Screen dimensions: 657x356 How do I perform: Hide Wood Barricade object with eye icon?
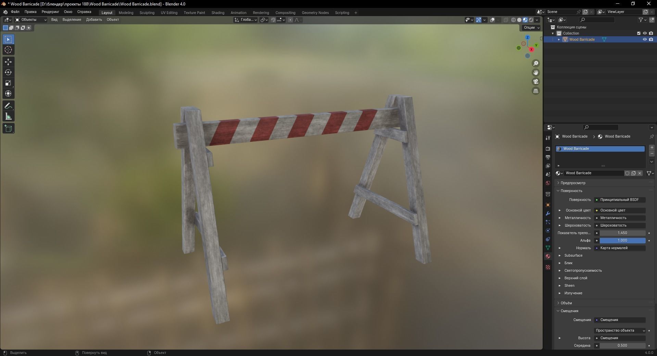click(645, 39)
